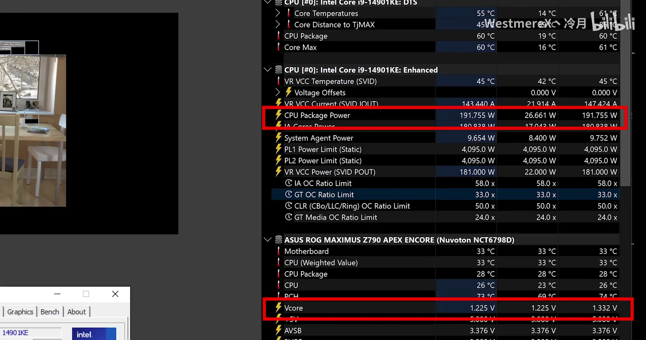Viewport: 646px width, 340px height.
Task: Click the thermometer icon beside Motherboard
Action: click(x=278, y=251)
